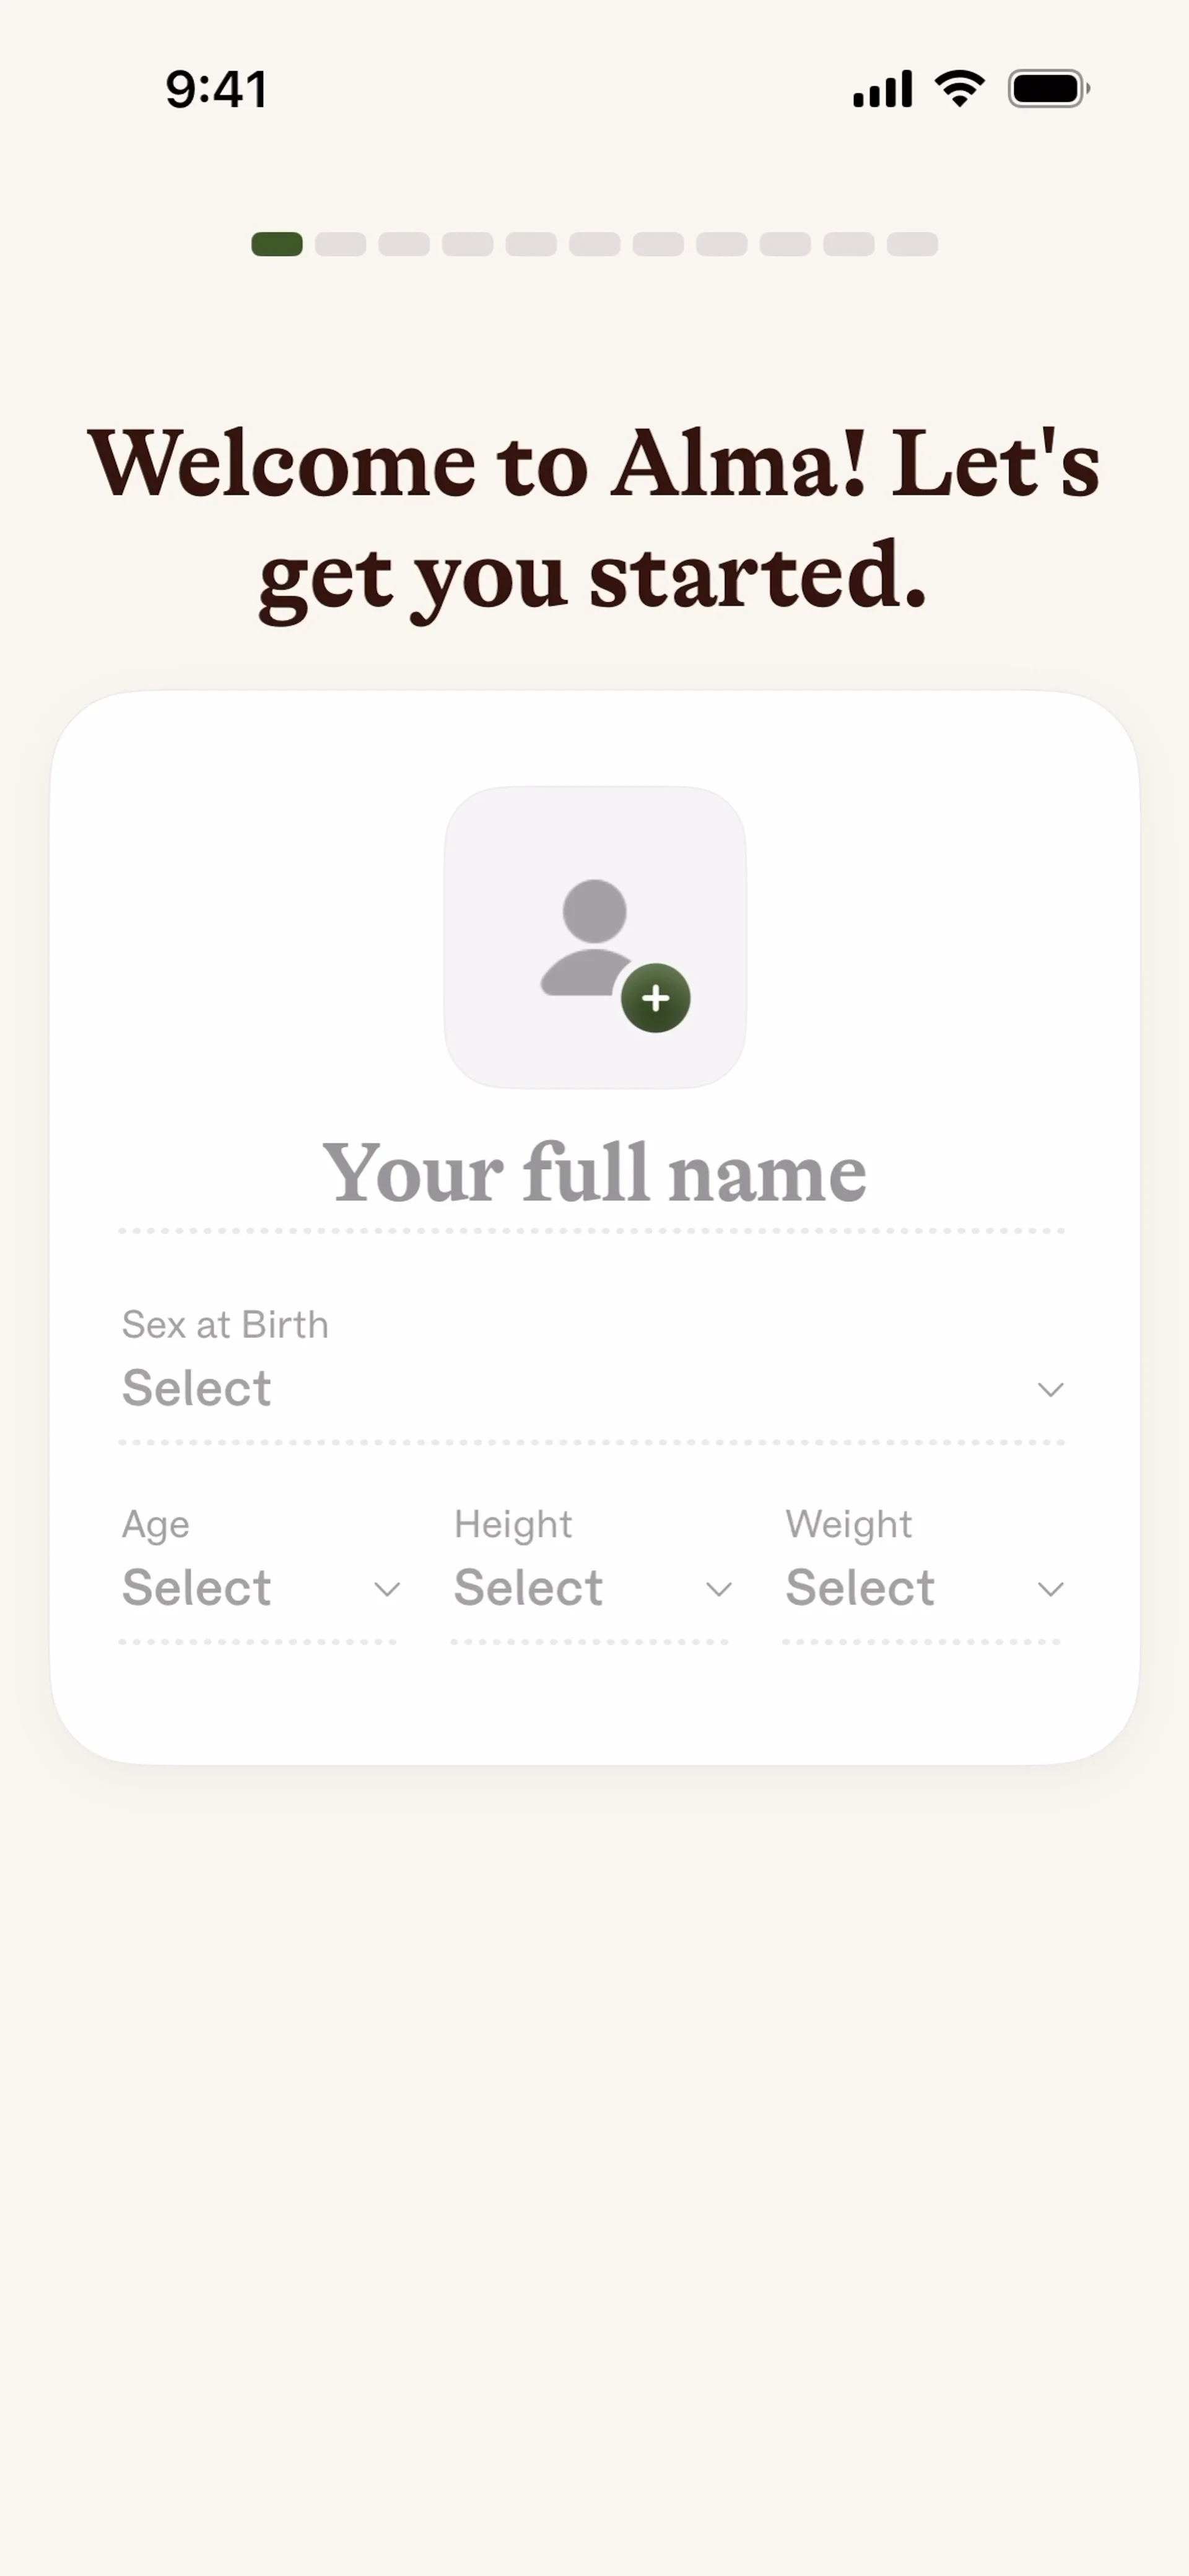
Task: Tap the last gray progress step indicator
Action: (912, 244)
